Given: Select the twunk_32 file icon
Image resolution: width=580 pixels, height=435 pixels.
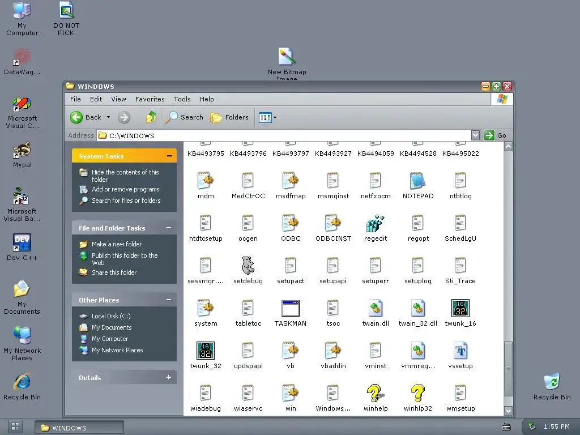Looking at the screenshot, I should coord(205,351).
